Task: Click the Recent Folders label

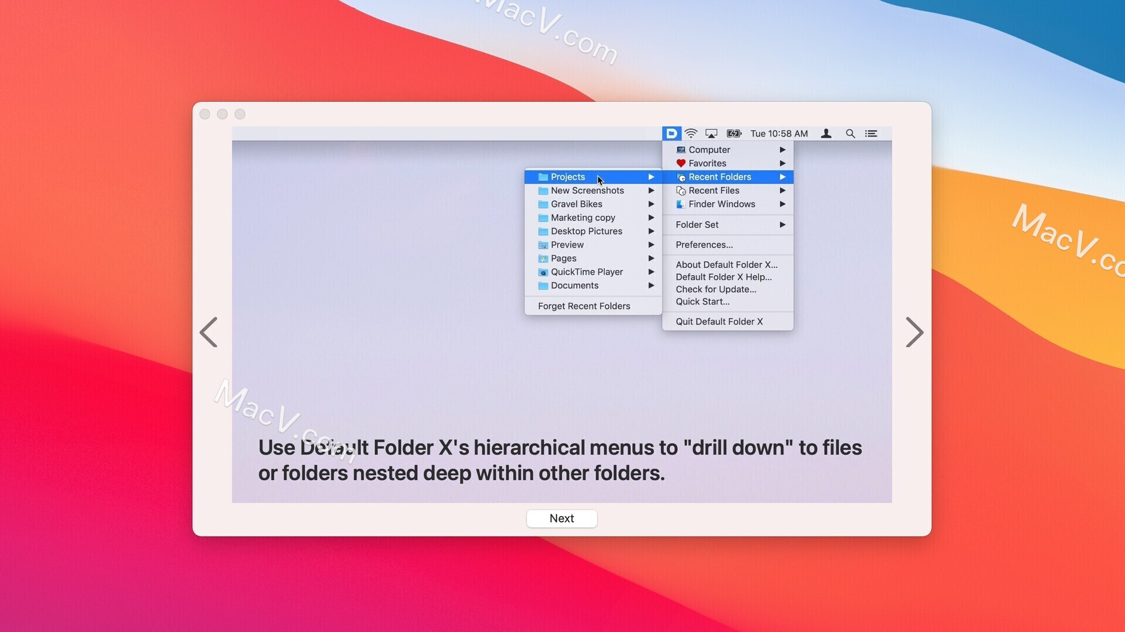Action: coord(720,177)
